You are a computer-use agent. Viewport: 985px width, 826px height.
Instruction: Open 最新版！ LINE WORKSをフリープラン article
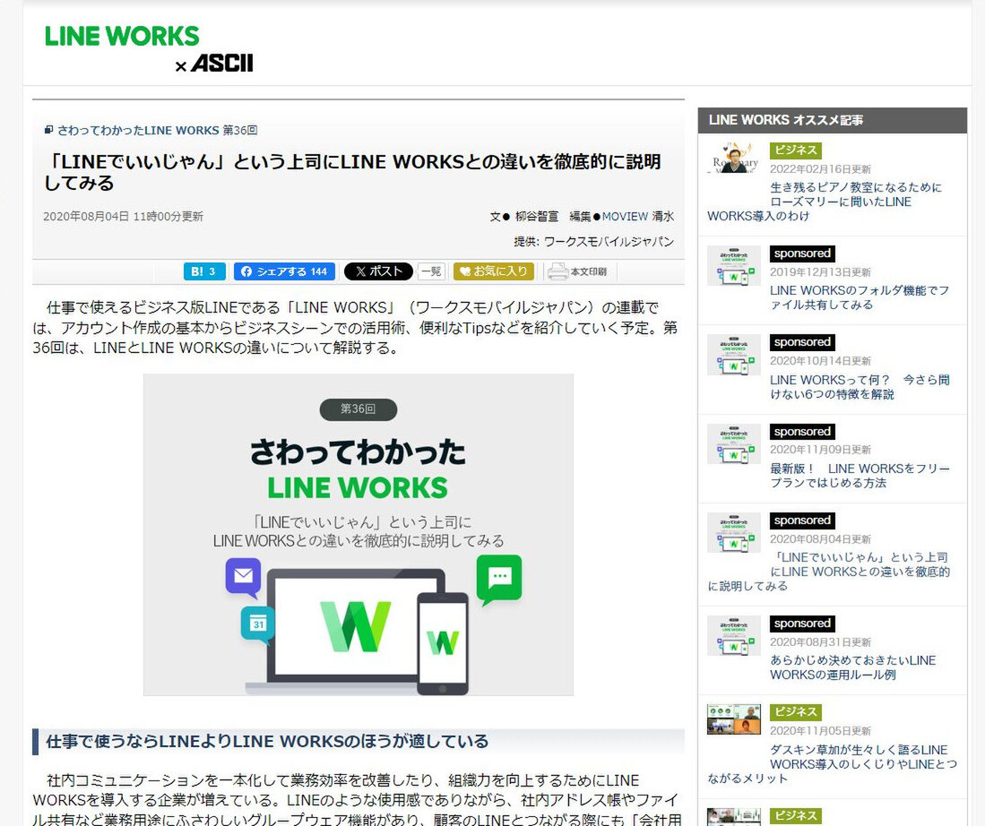tap(860, 476)
